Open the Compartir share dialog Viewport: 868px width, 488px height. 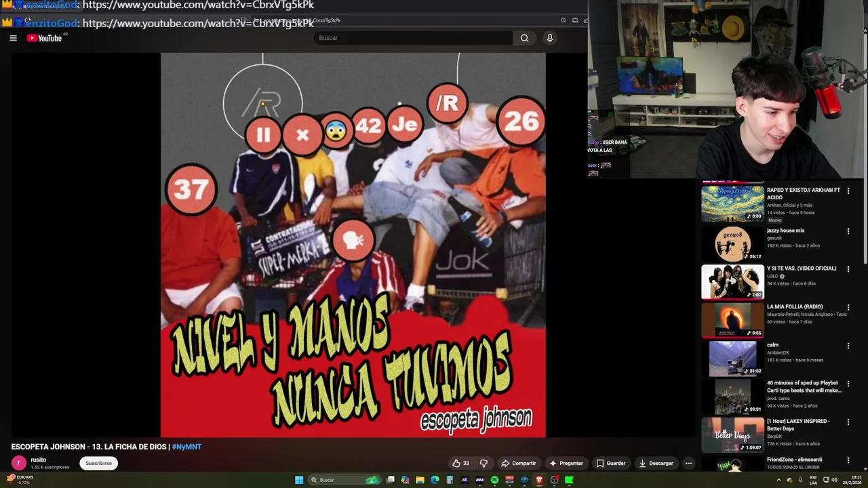coord(519,464)
